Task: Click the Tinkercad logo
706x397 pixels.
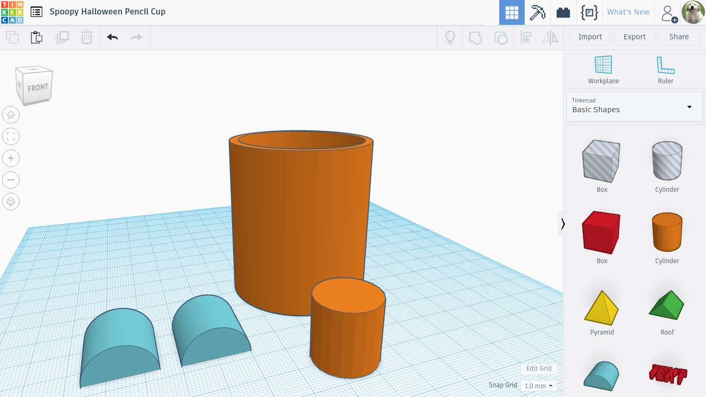Action: click(x=12, y=12)
